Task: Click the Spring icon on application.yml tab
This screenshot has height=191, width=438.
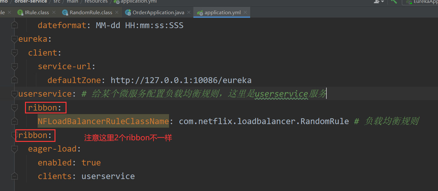Action: click(199, 13)
